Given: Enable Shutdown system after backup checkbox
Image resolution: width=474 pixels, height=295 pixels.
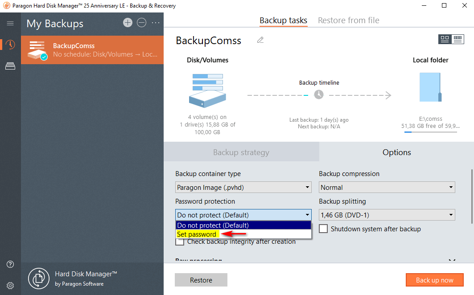Looking at the screenshot, I should pos(323,229).
